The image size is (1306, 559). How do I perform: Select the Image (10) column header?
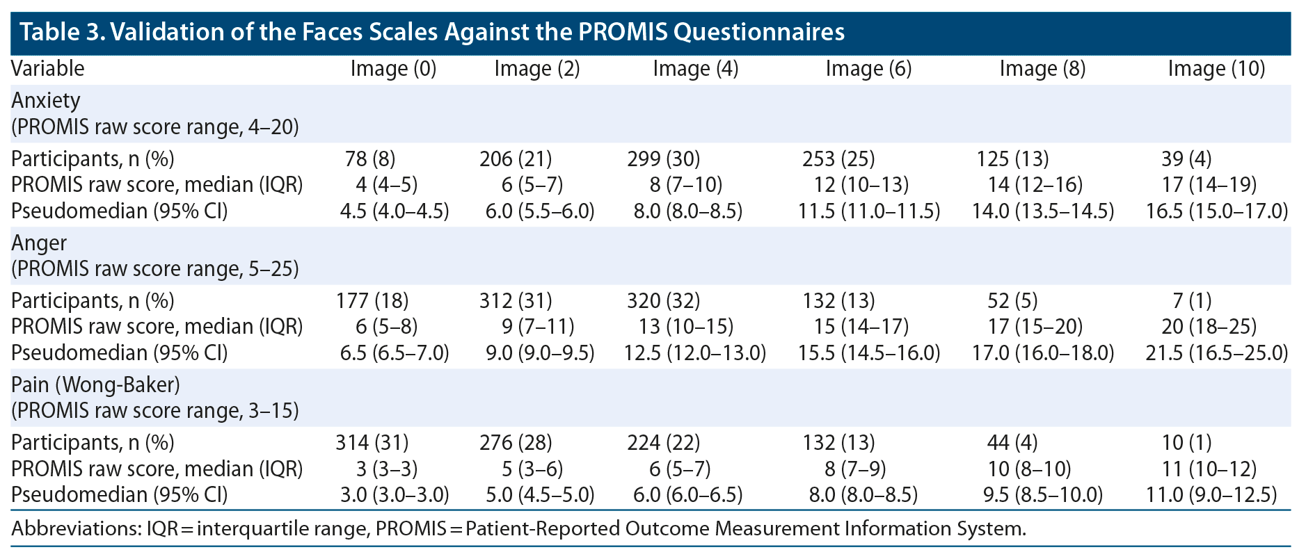point(1216,69)
